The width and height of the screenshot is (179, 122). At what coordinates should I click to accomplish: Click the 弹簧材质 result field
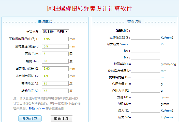click(145, 31)
